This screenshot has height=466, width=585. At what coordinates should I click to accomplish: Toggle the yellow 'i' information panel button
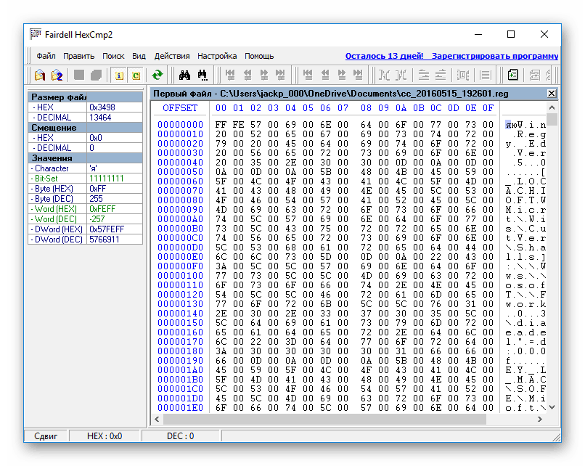pos(118,75)
